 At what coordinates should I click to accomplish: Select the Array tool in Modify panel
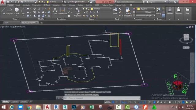pyautogui.click(x=43, y=16)
